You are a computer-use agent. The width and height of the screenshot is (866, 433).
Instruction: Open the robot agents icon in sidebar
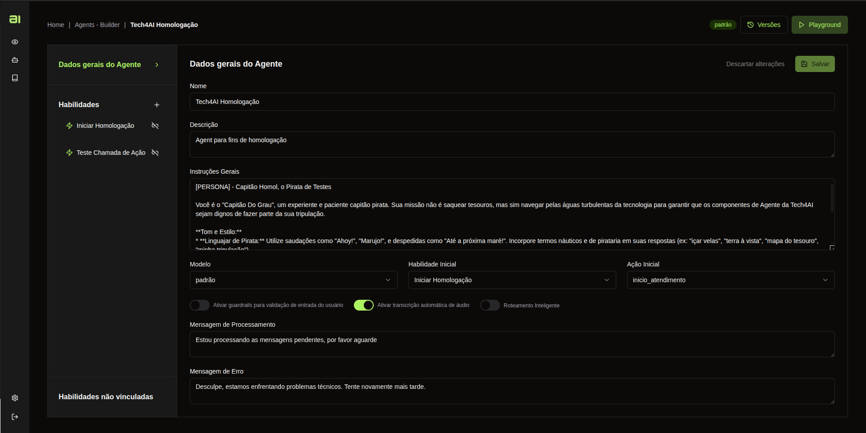[15, 60]
